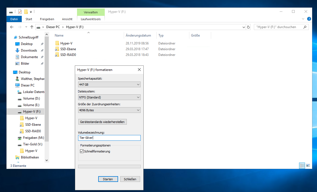Screen dimensions: 317x192
Task: Select Walther, Stephan user folder in tree
Action: click(33, 79)
